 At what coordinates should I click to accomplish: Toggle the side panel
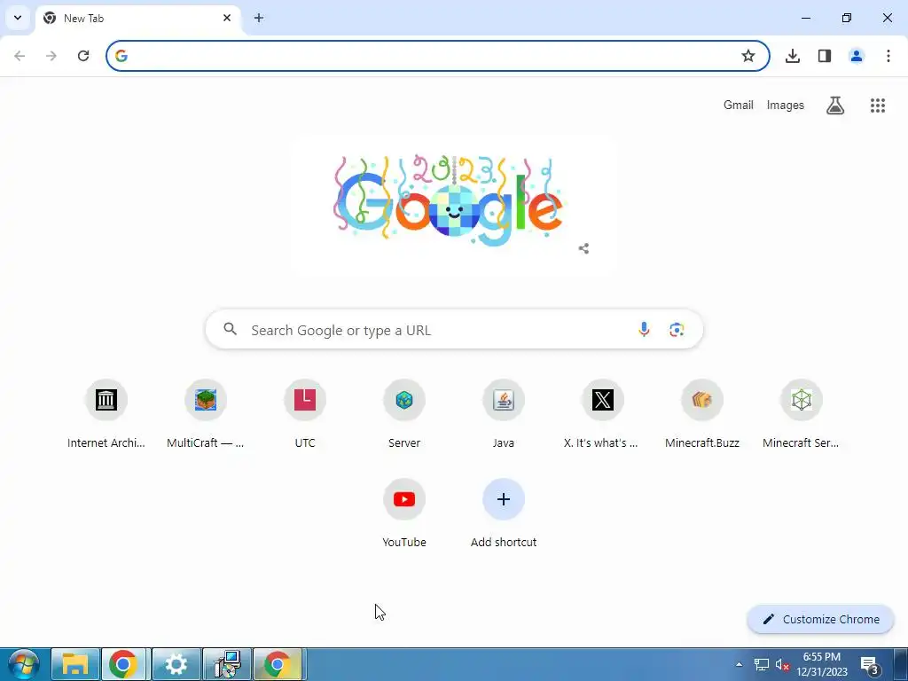click(x=825, y=56)
